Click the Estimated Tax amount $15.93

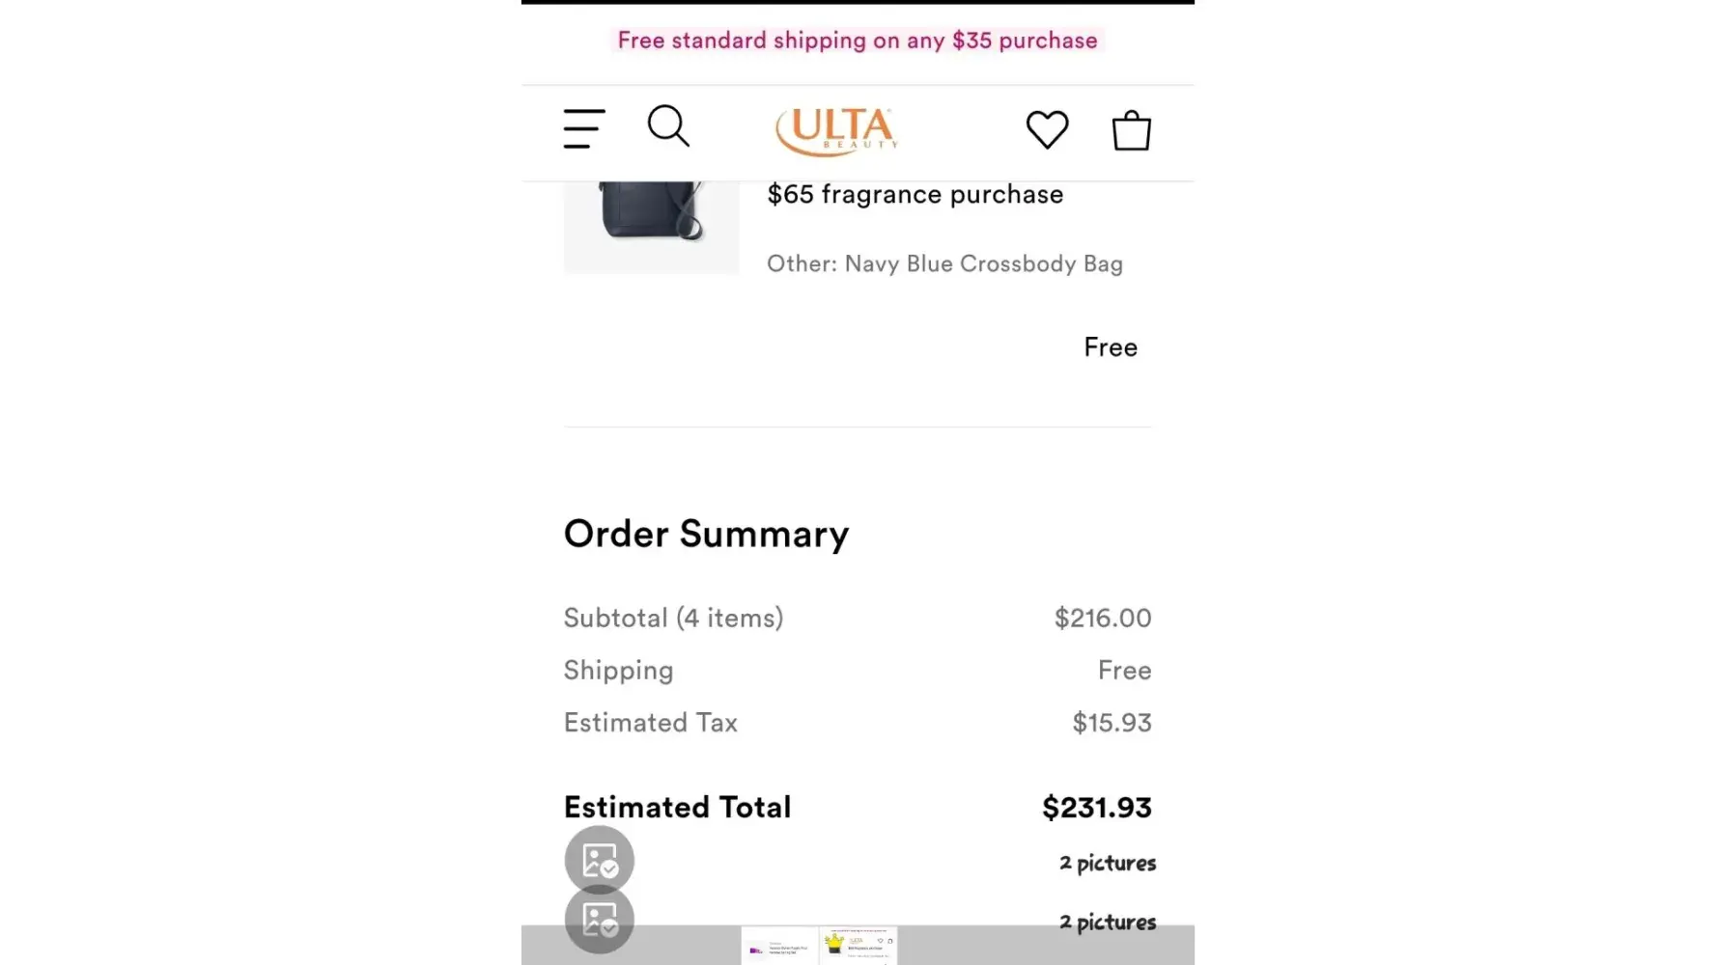coord(1112,723)
